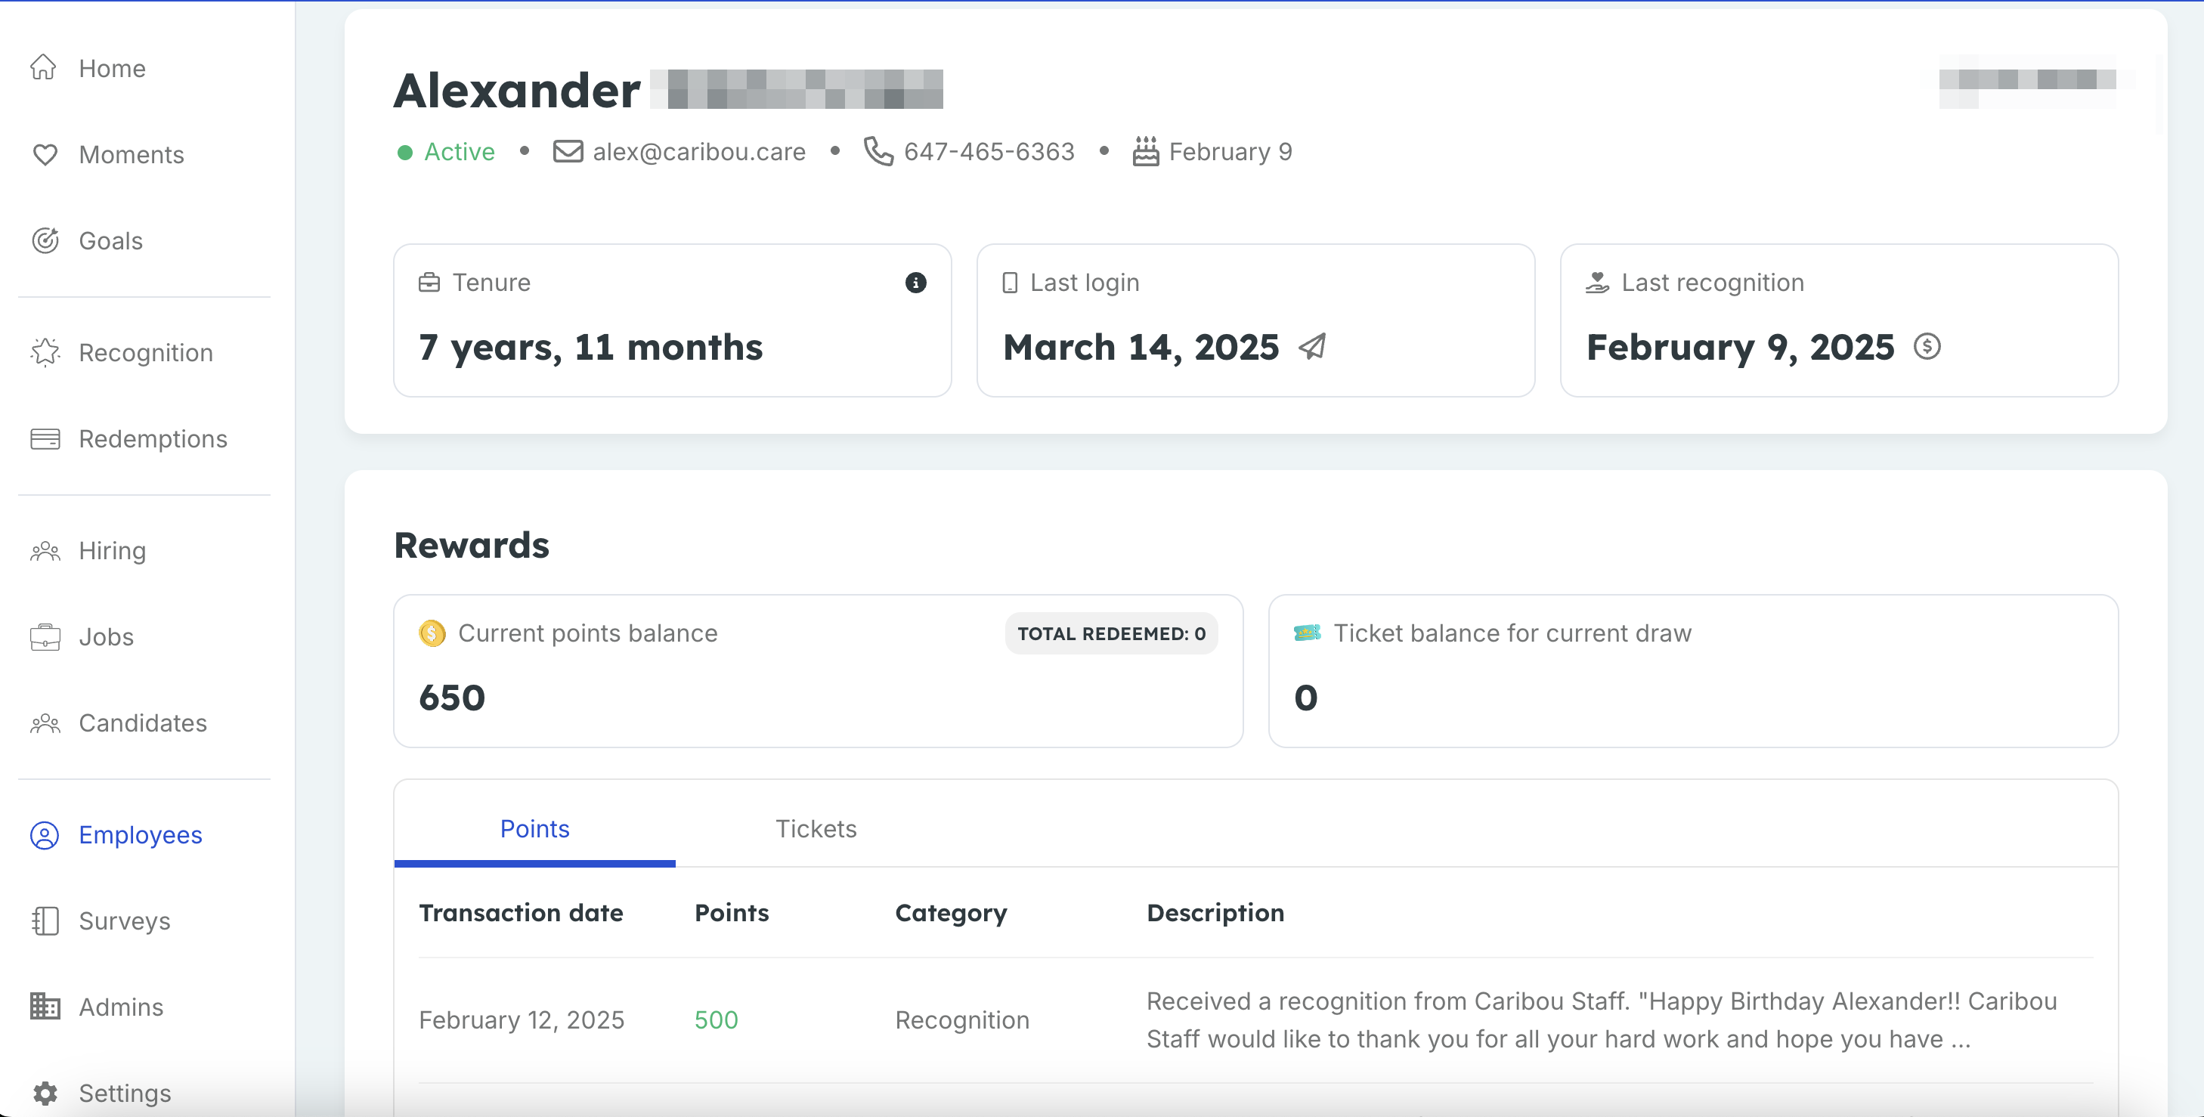Click the Recognition star icon
Image resolution: width=2204 pixels, height=1117 pixels.
[45, 352]
